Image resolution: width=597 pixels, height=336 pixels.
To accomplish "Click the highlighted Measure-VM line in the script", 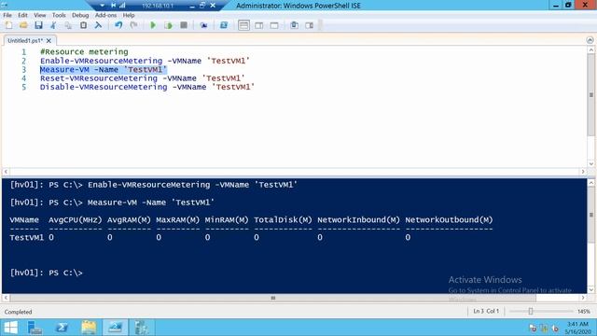I will (104, 70).
